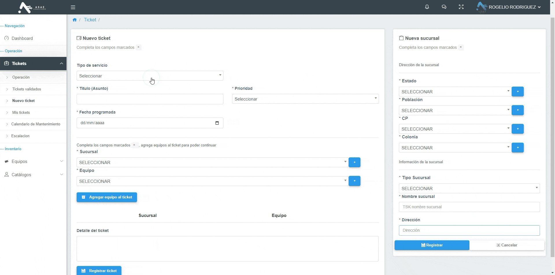555x275 pixels.
Task: Click plus button next to Equipo
Action: pos(354,181)
